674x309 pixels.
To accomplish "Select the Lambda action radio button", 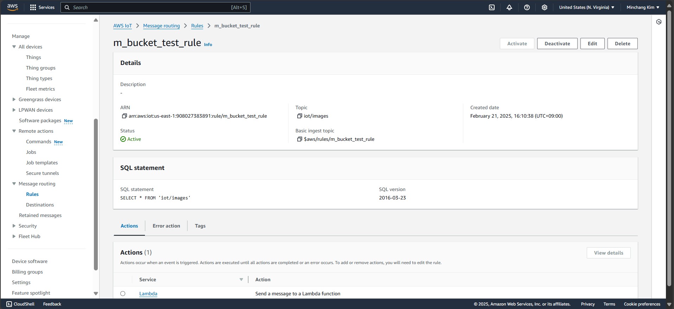I will (123, 294).
